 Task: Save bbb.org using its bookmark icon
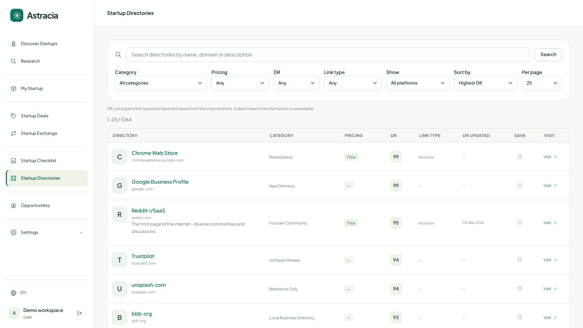pyautogui.click(x=520, y=317)
